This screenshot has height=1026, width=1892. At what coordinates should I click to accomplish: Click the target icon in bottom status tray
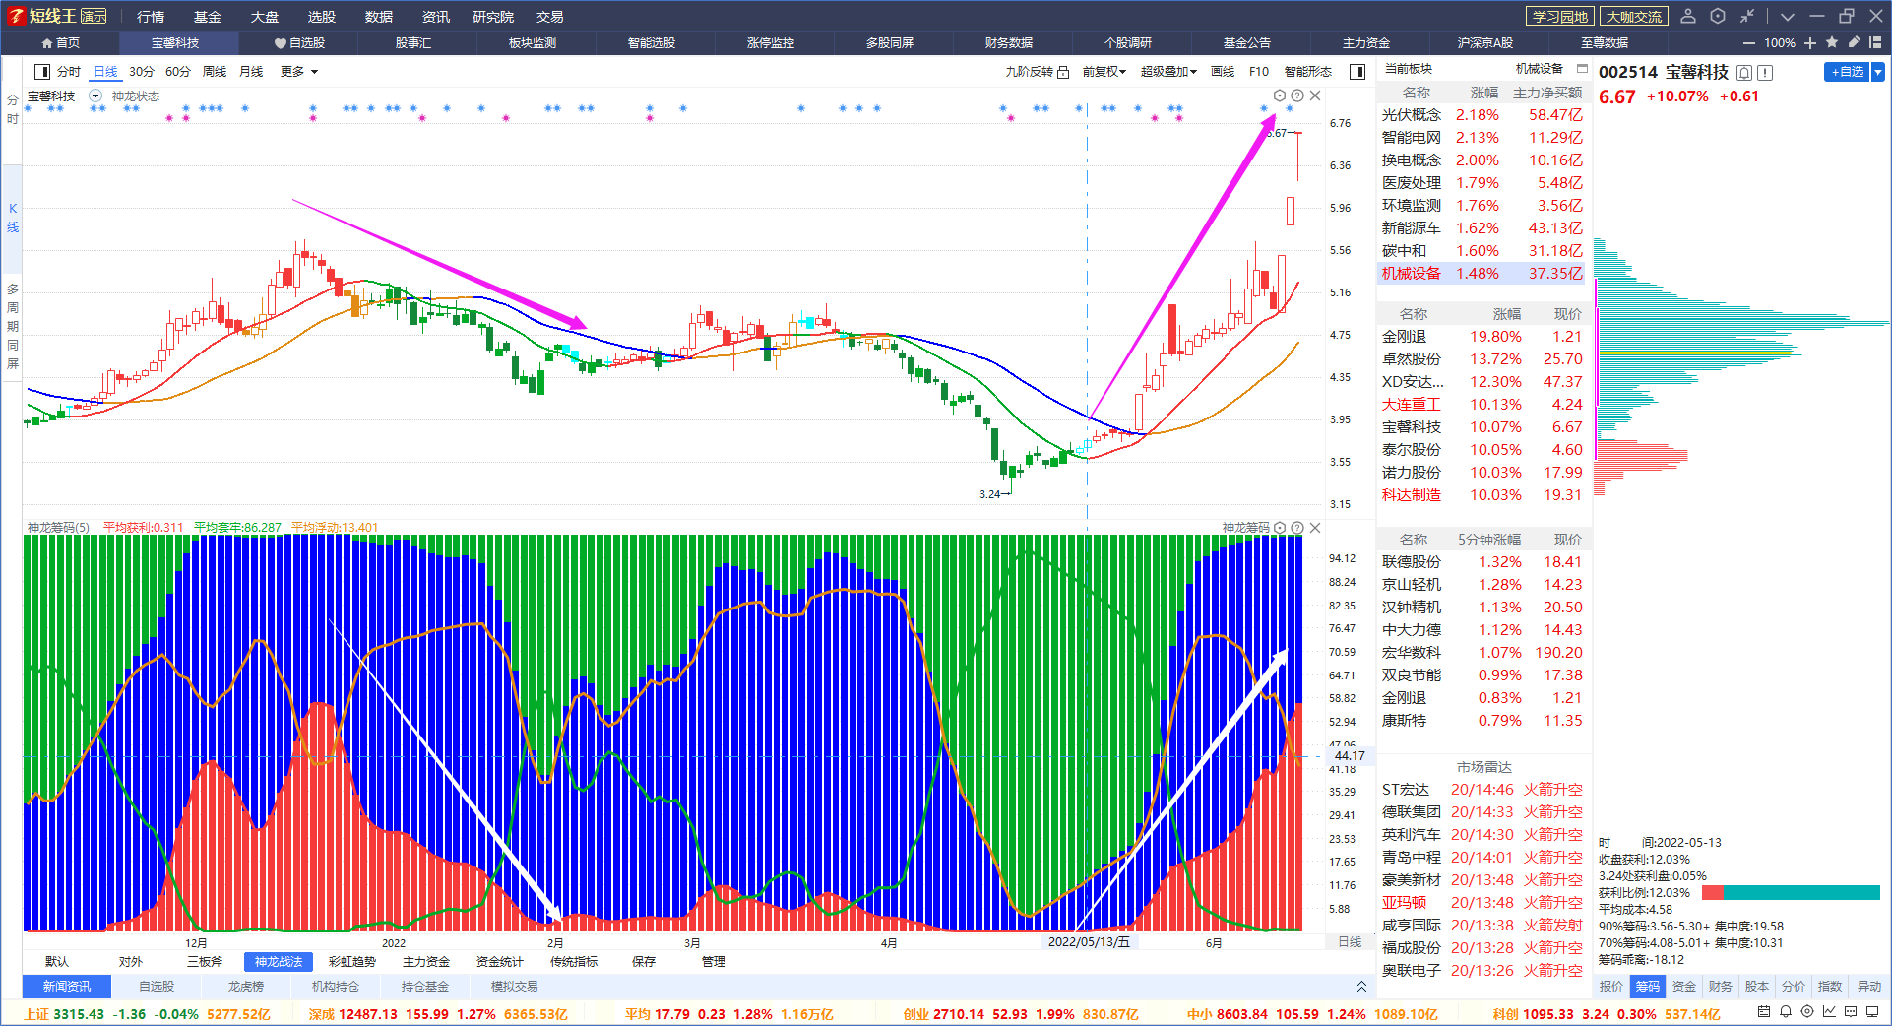click(1807, 1012)
